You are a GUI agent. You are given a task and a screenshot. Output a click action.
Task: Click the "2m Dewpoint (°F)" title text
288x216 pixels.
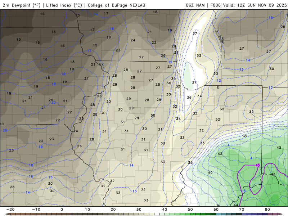pos(22,5)
